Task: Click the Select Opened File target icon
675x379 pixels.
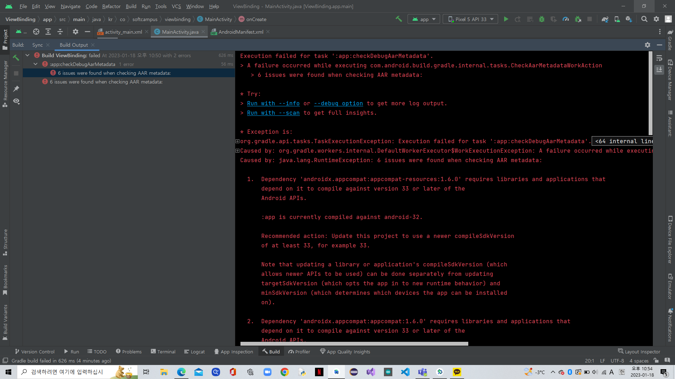Action: 36,32
